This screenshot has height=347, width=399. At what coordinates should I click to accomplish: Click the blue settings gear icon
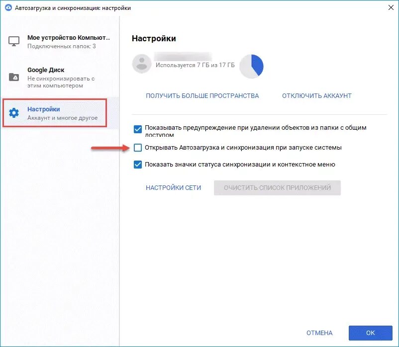pos(14,113)
